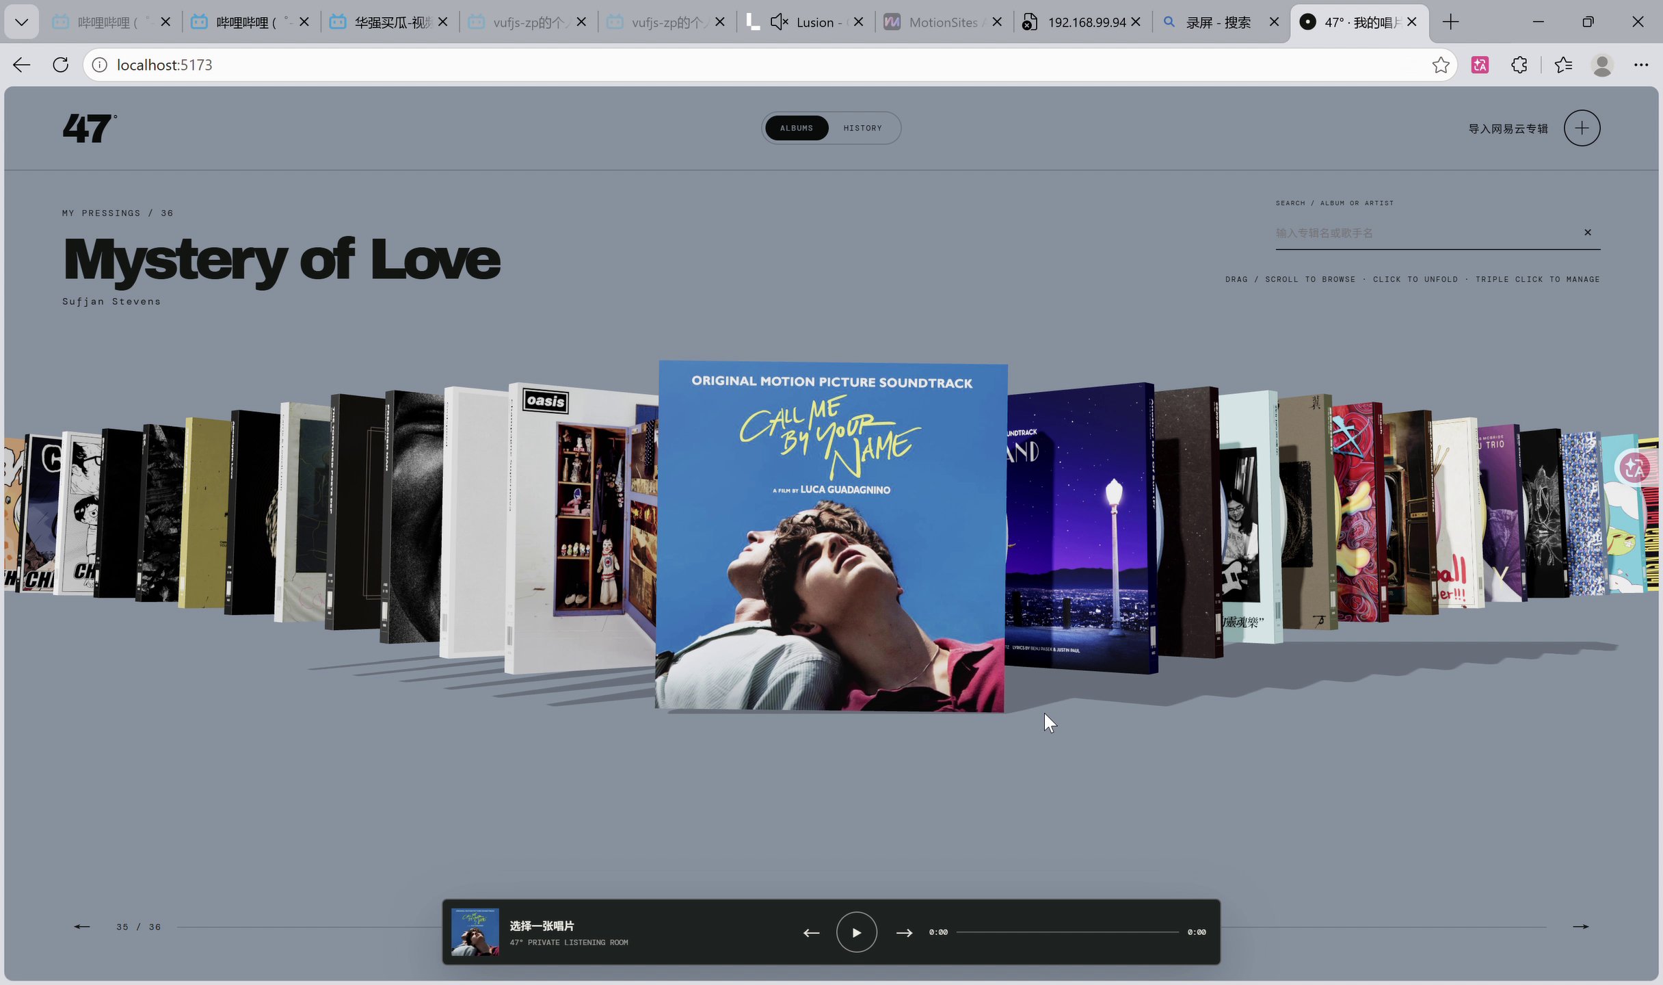Open the browser favorites list icon

[x=1563, y=65]
